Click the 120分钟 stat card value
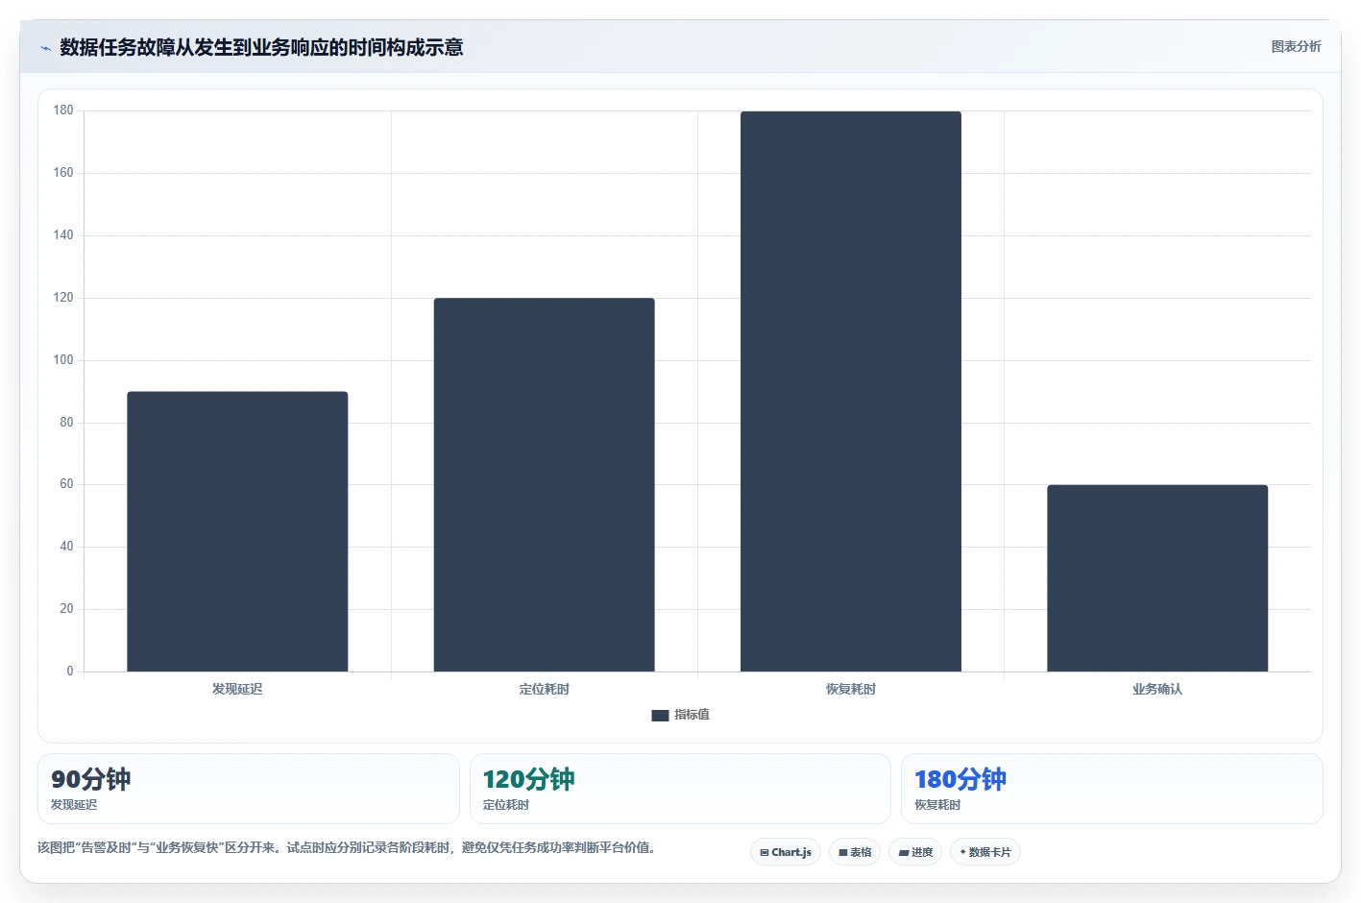This screenshot has height=903, width=1361. coord(528,779)
